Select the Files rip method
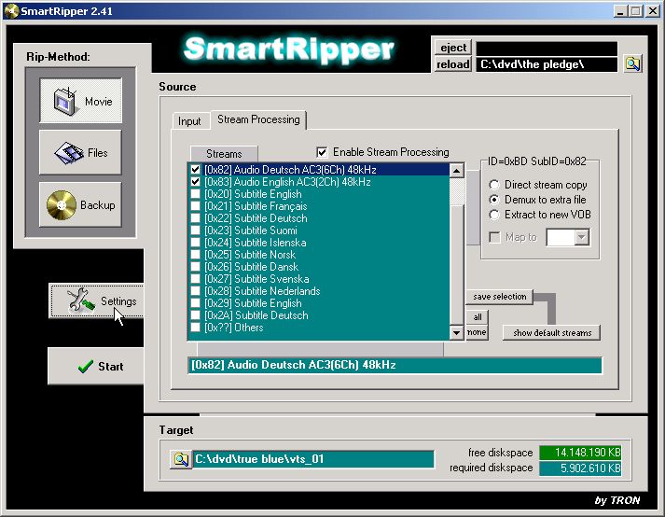The width and height of the screenshot is (665, 517). click(80, 152)
